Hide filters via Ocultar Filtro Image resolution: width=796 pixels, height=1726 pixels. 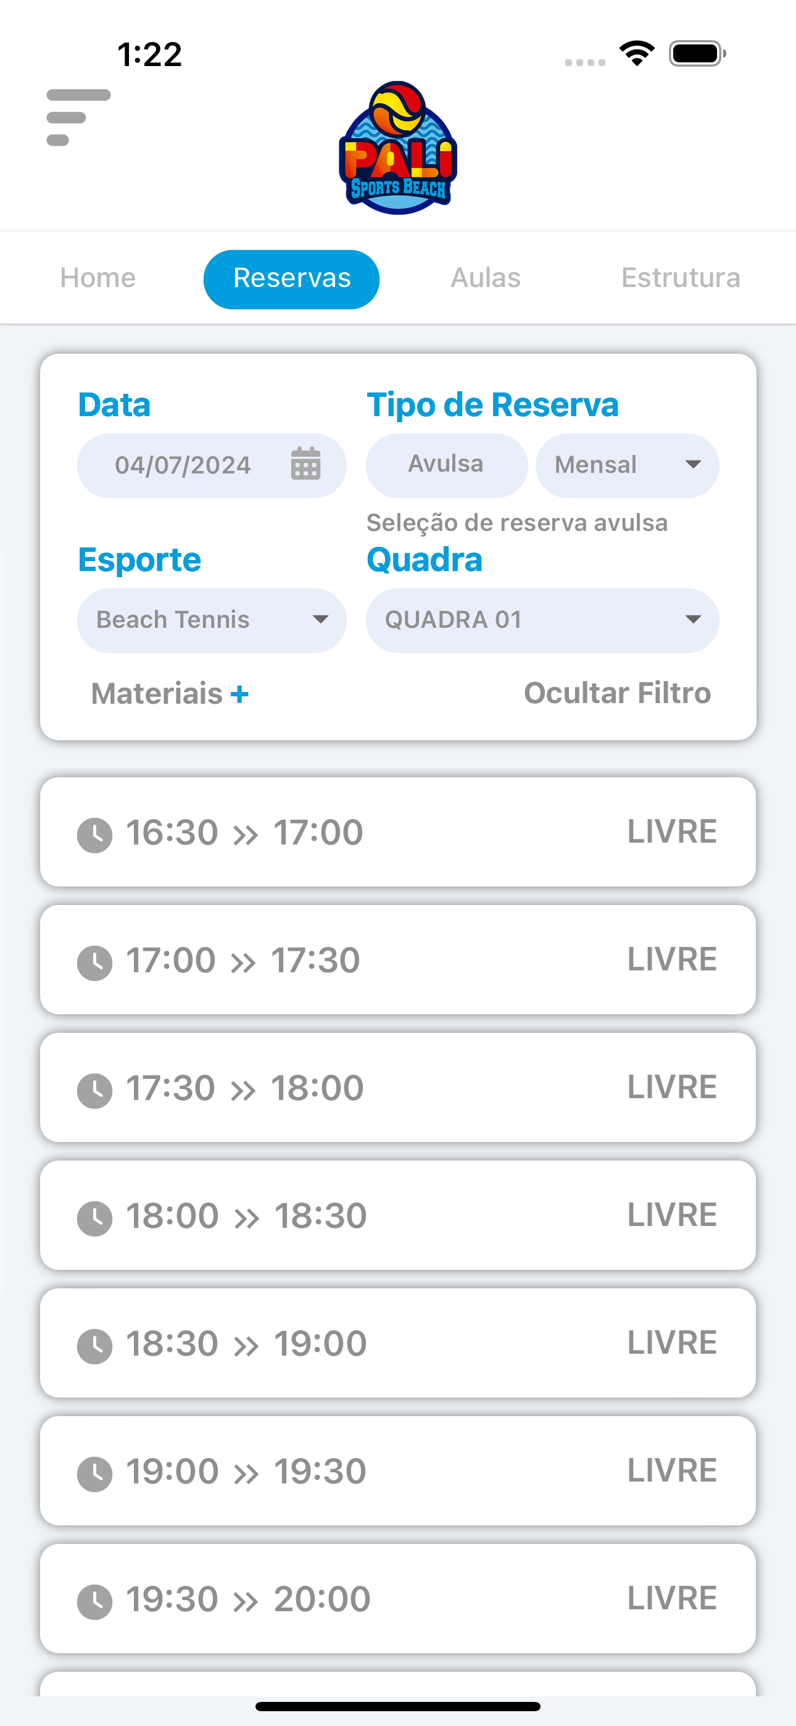click(617, 693)
